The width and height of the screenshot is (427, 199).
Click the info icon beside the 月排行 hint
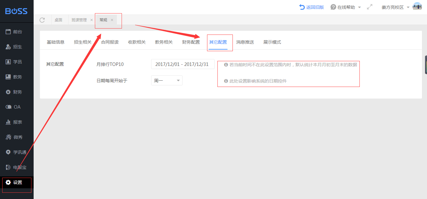(226, 65)
